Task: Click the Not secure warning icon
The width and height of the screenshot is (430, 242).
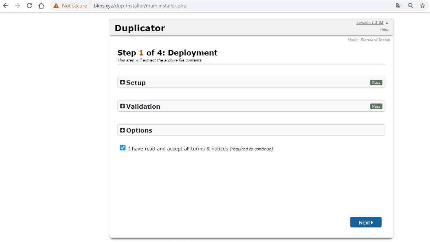Action: pos(56,6)
